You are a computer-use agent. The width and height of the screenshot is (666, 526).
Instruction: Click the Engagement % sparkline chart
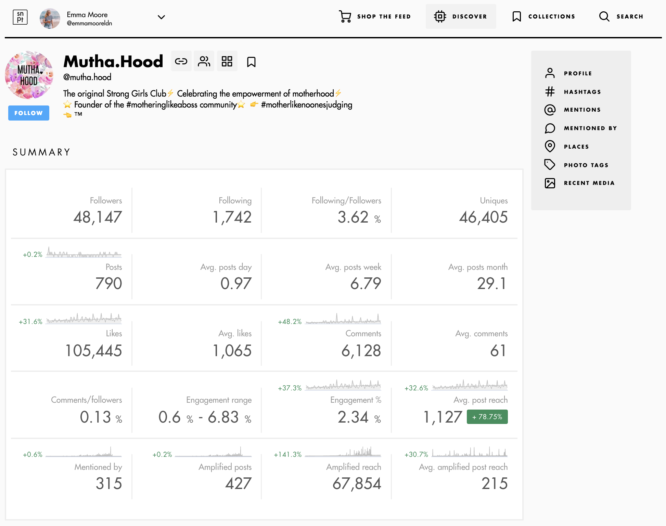pyautogui.click(x=343, y=385)
